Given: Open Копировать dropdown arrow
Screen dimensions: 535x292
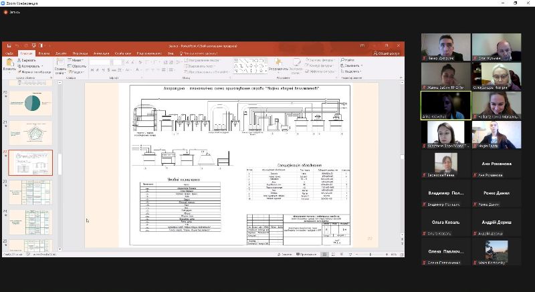Looking at the screenshot, I should pos(42,66).
